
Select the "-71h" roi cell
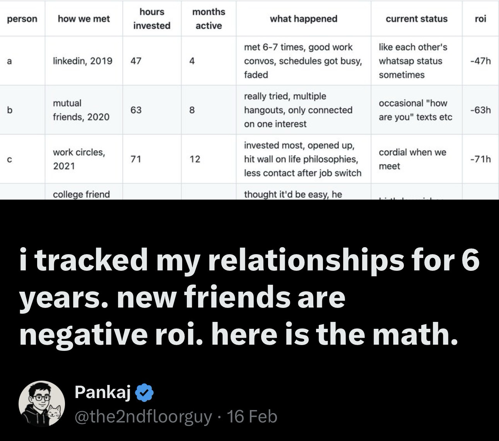pos(480,159)
